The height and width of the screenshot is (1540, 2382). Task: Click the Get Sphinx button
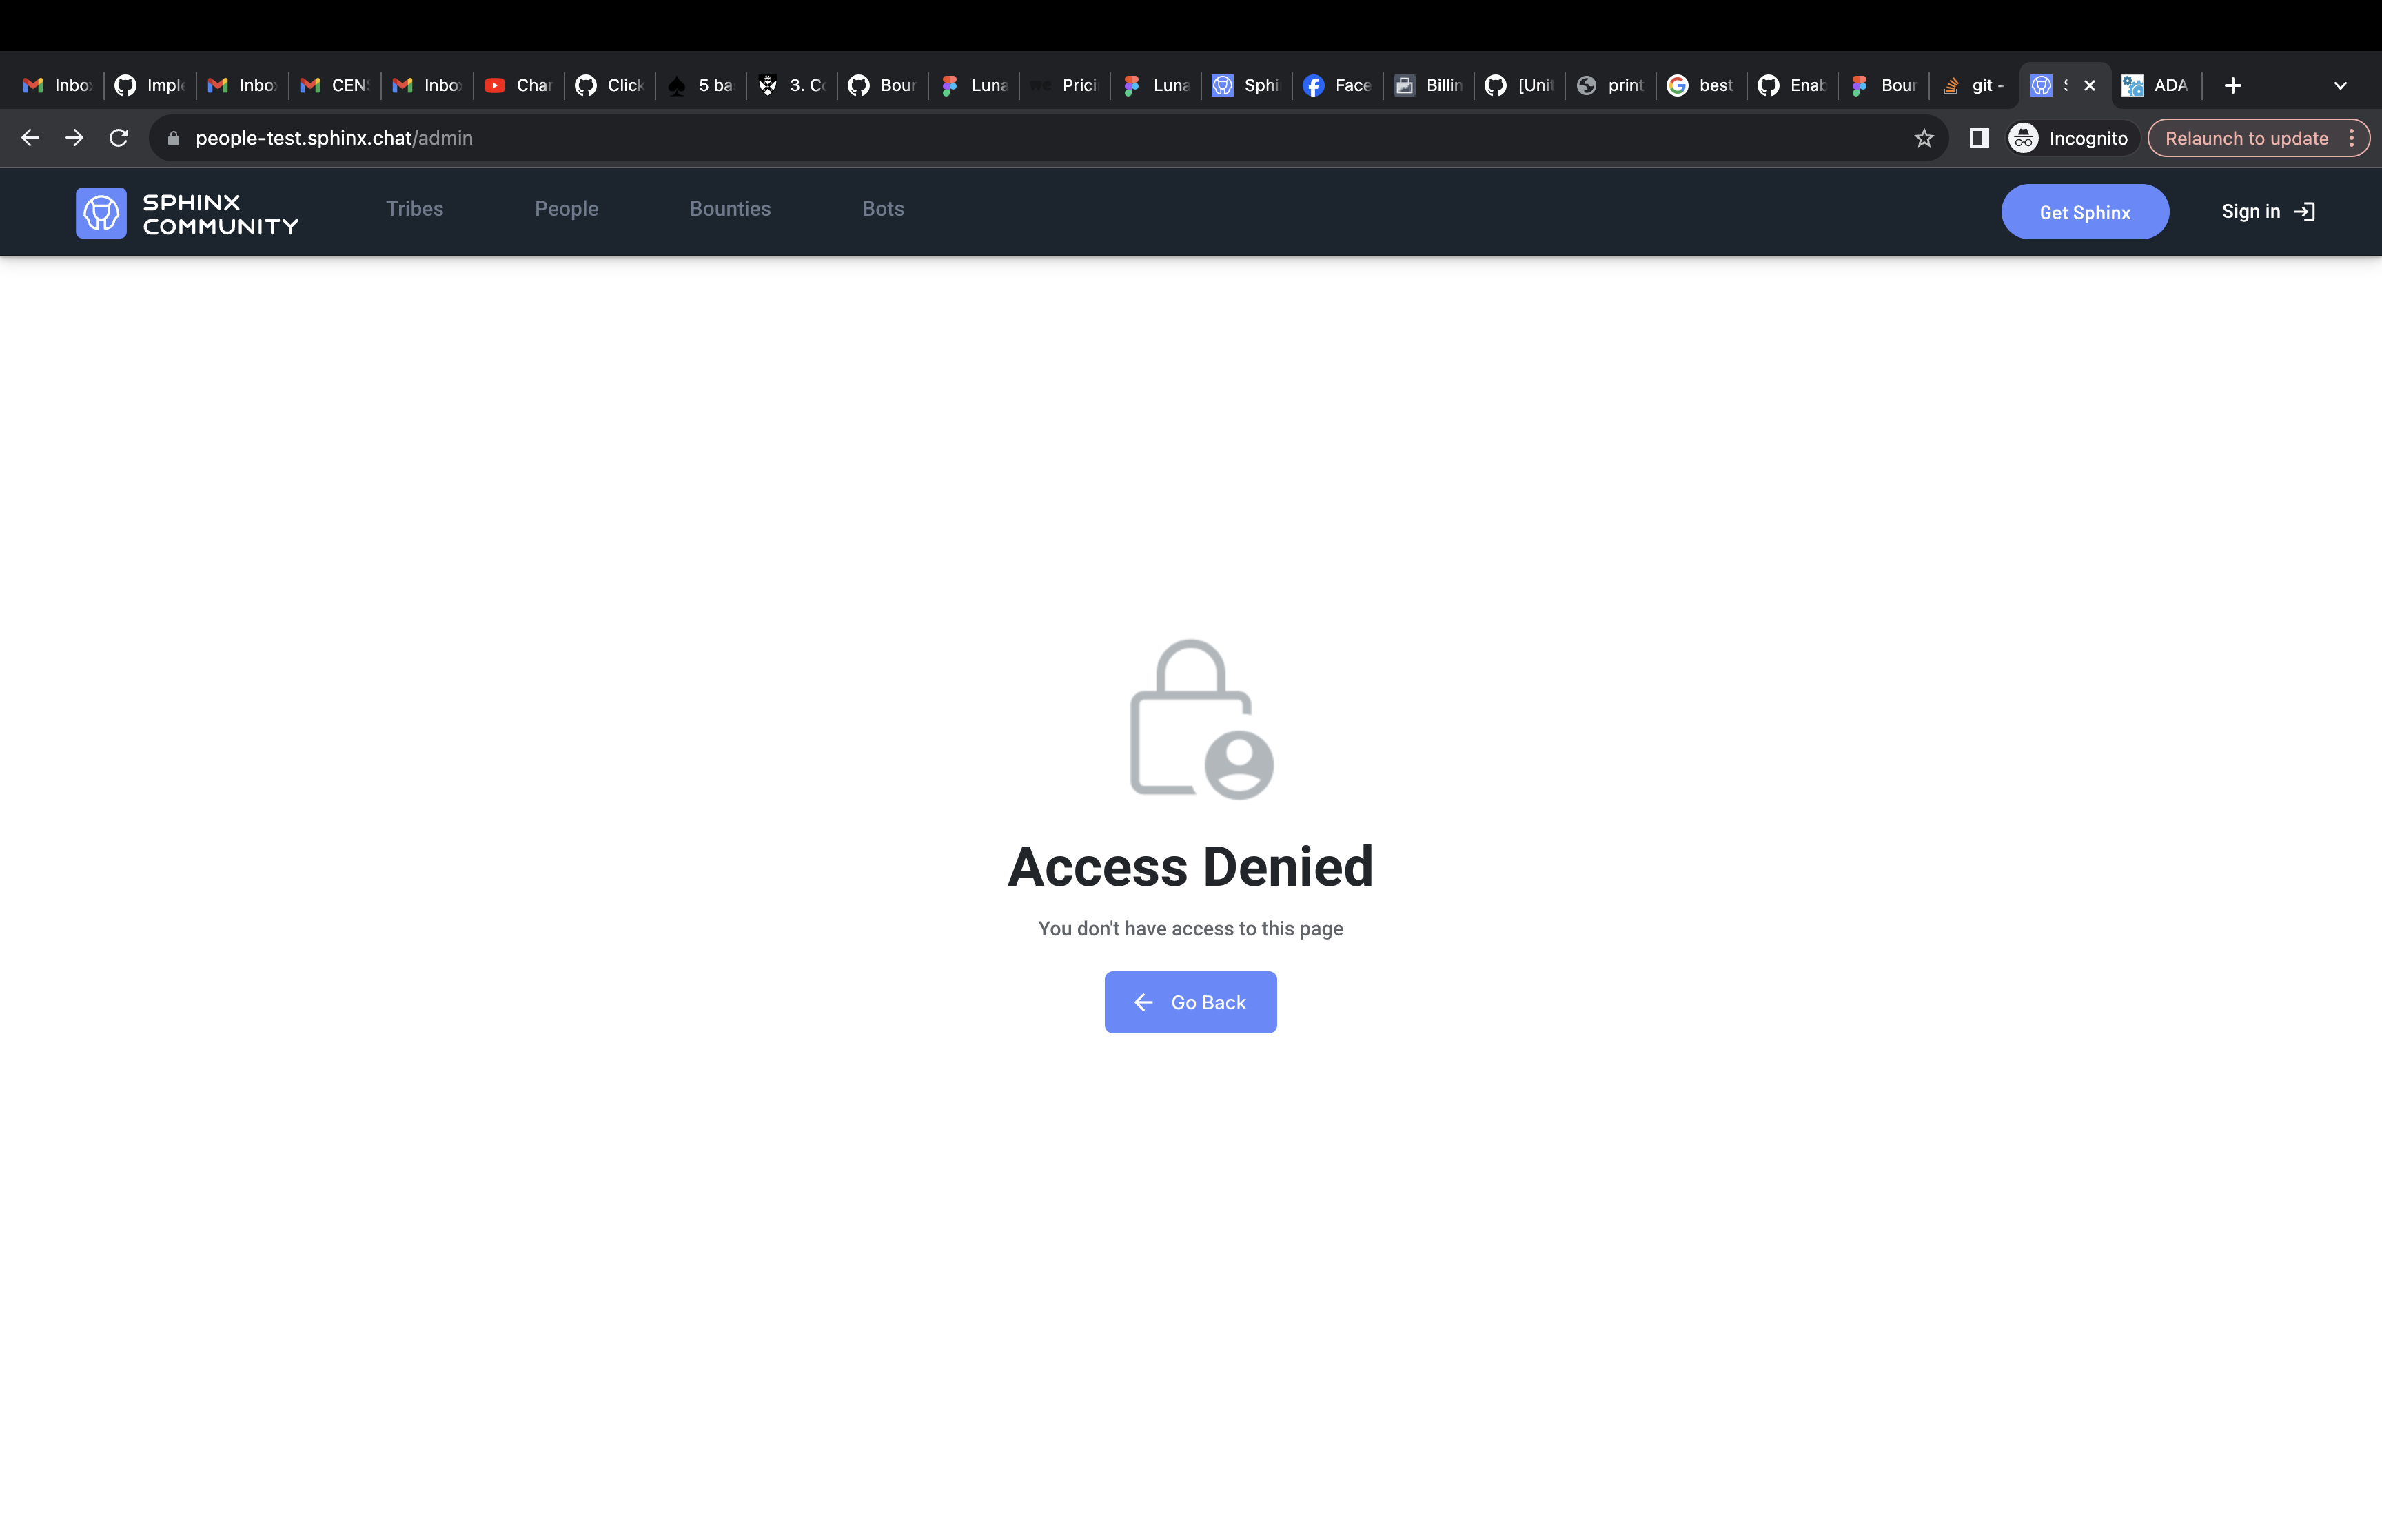tap(2085, 210)
